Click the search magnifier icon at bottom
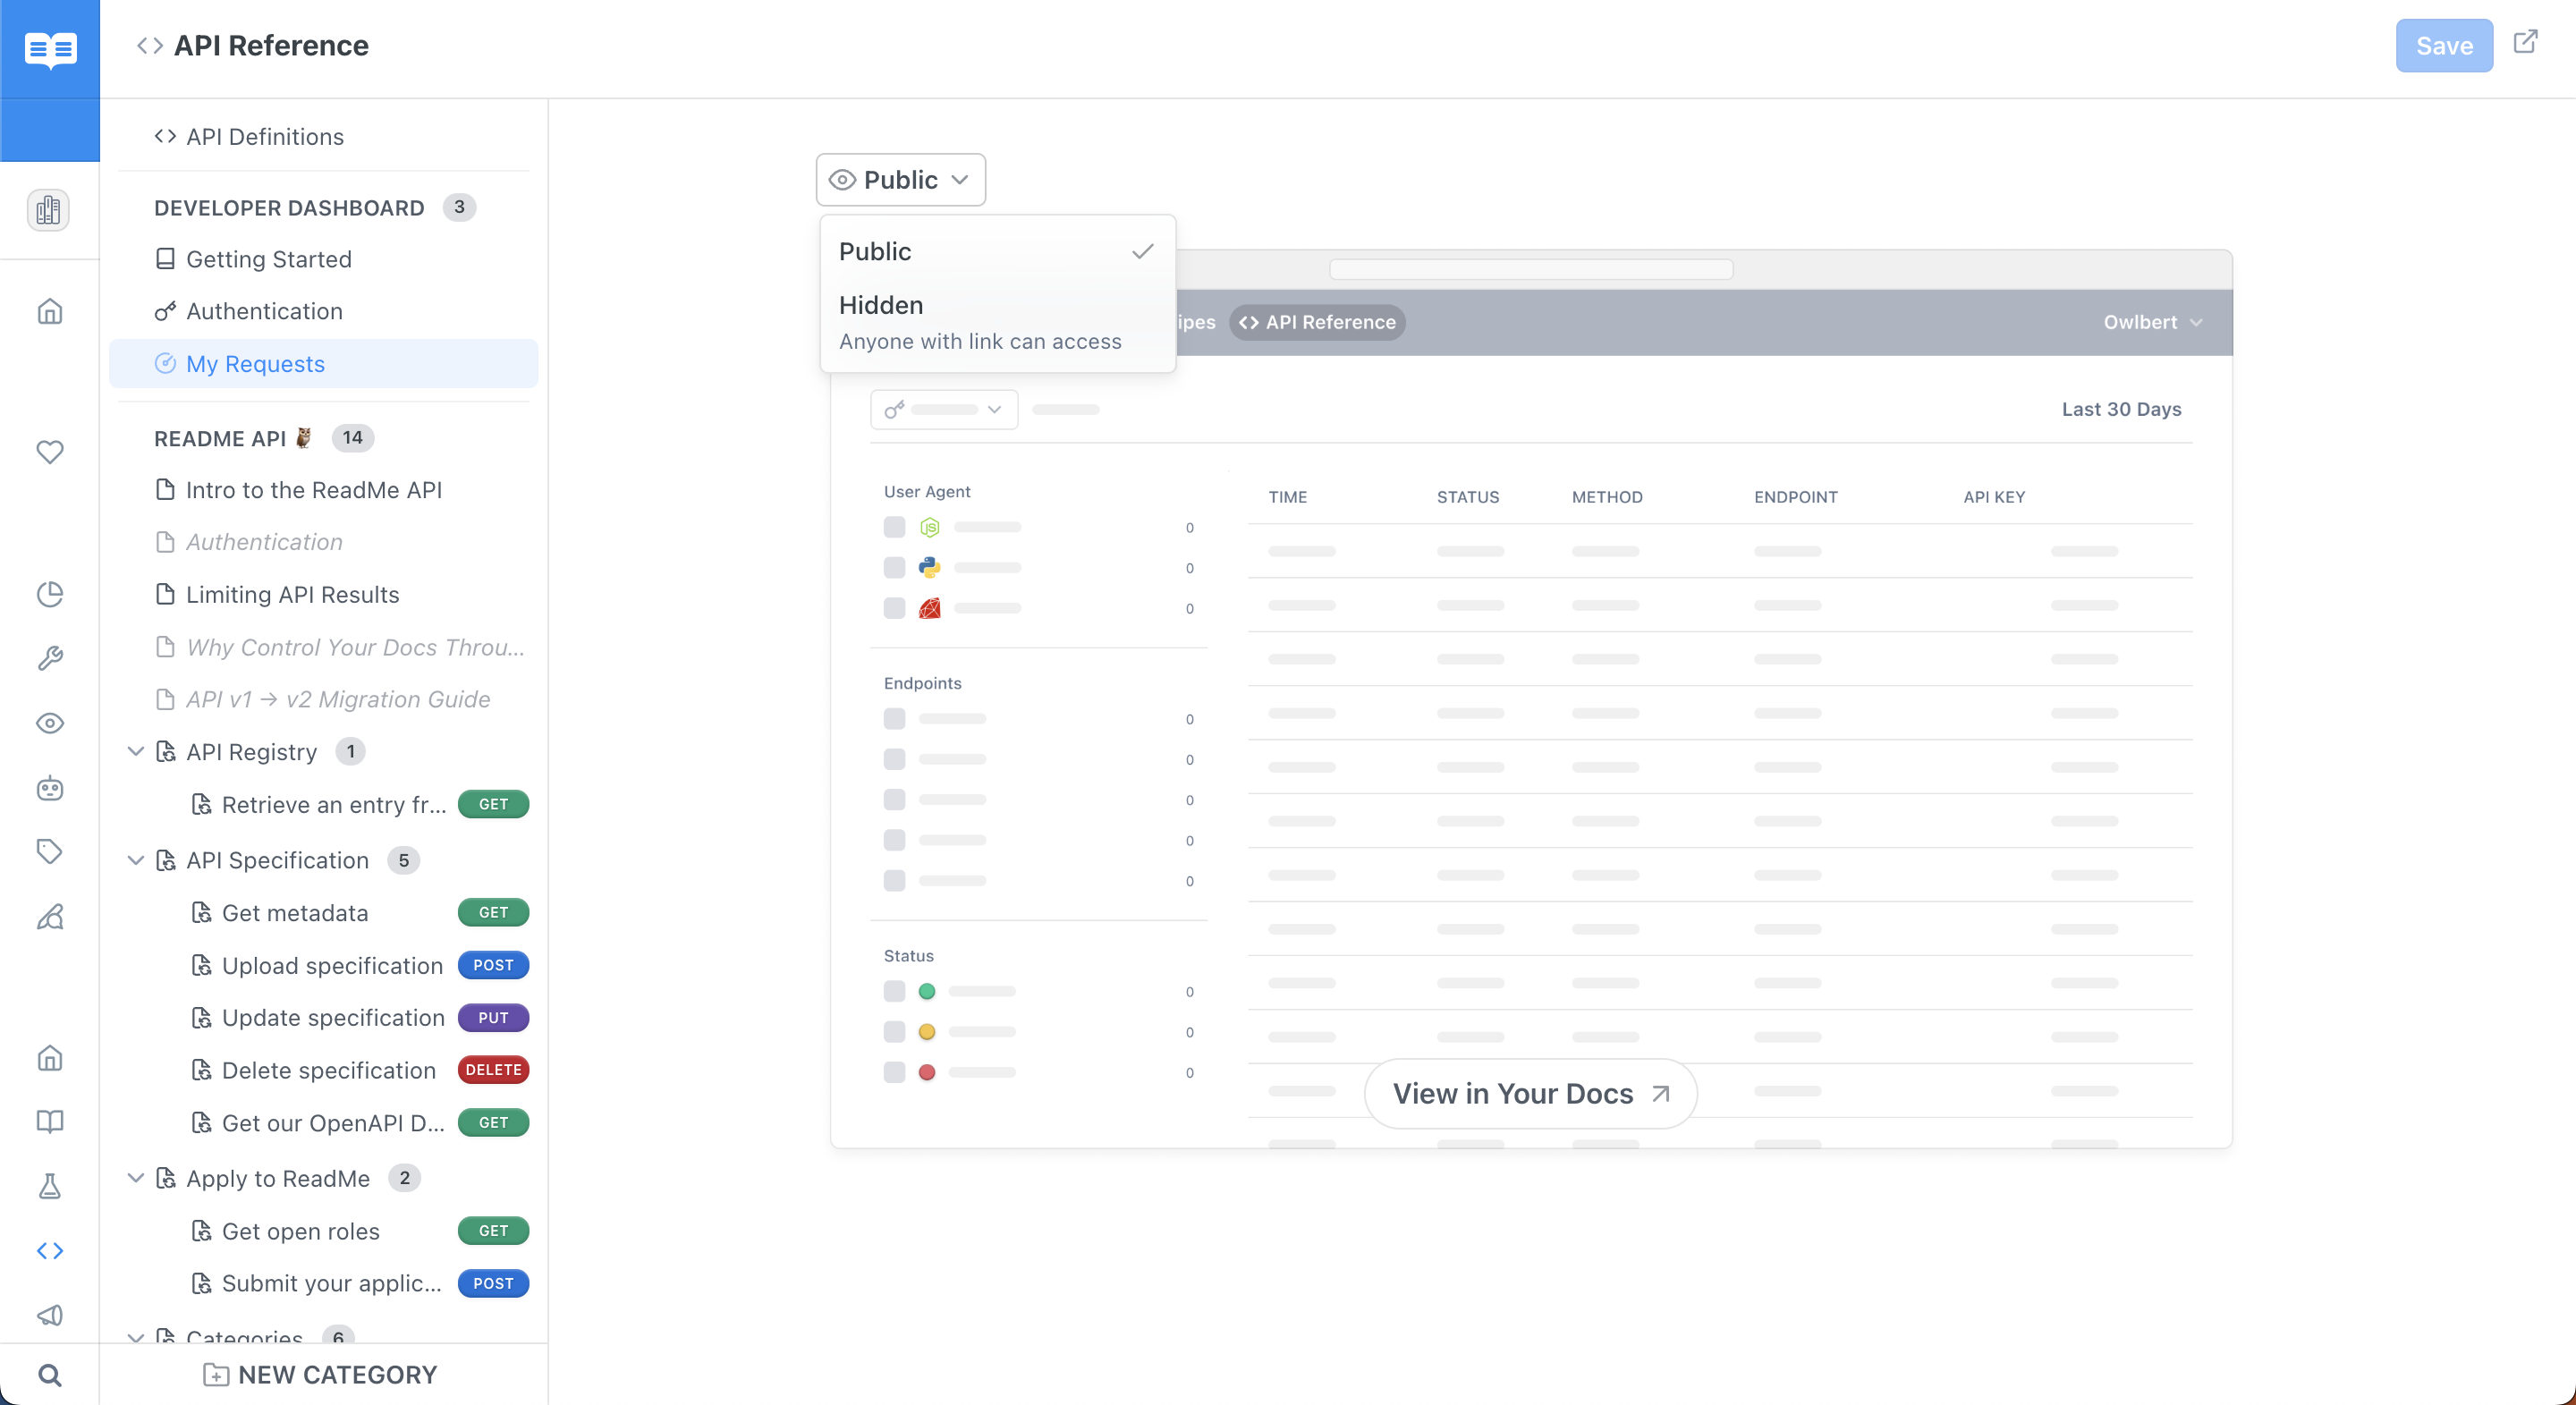2576x1405 pixels. click(50, 1375)
